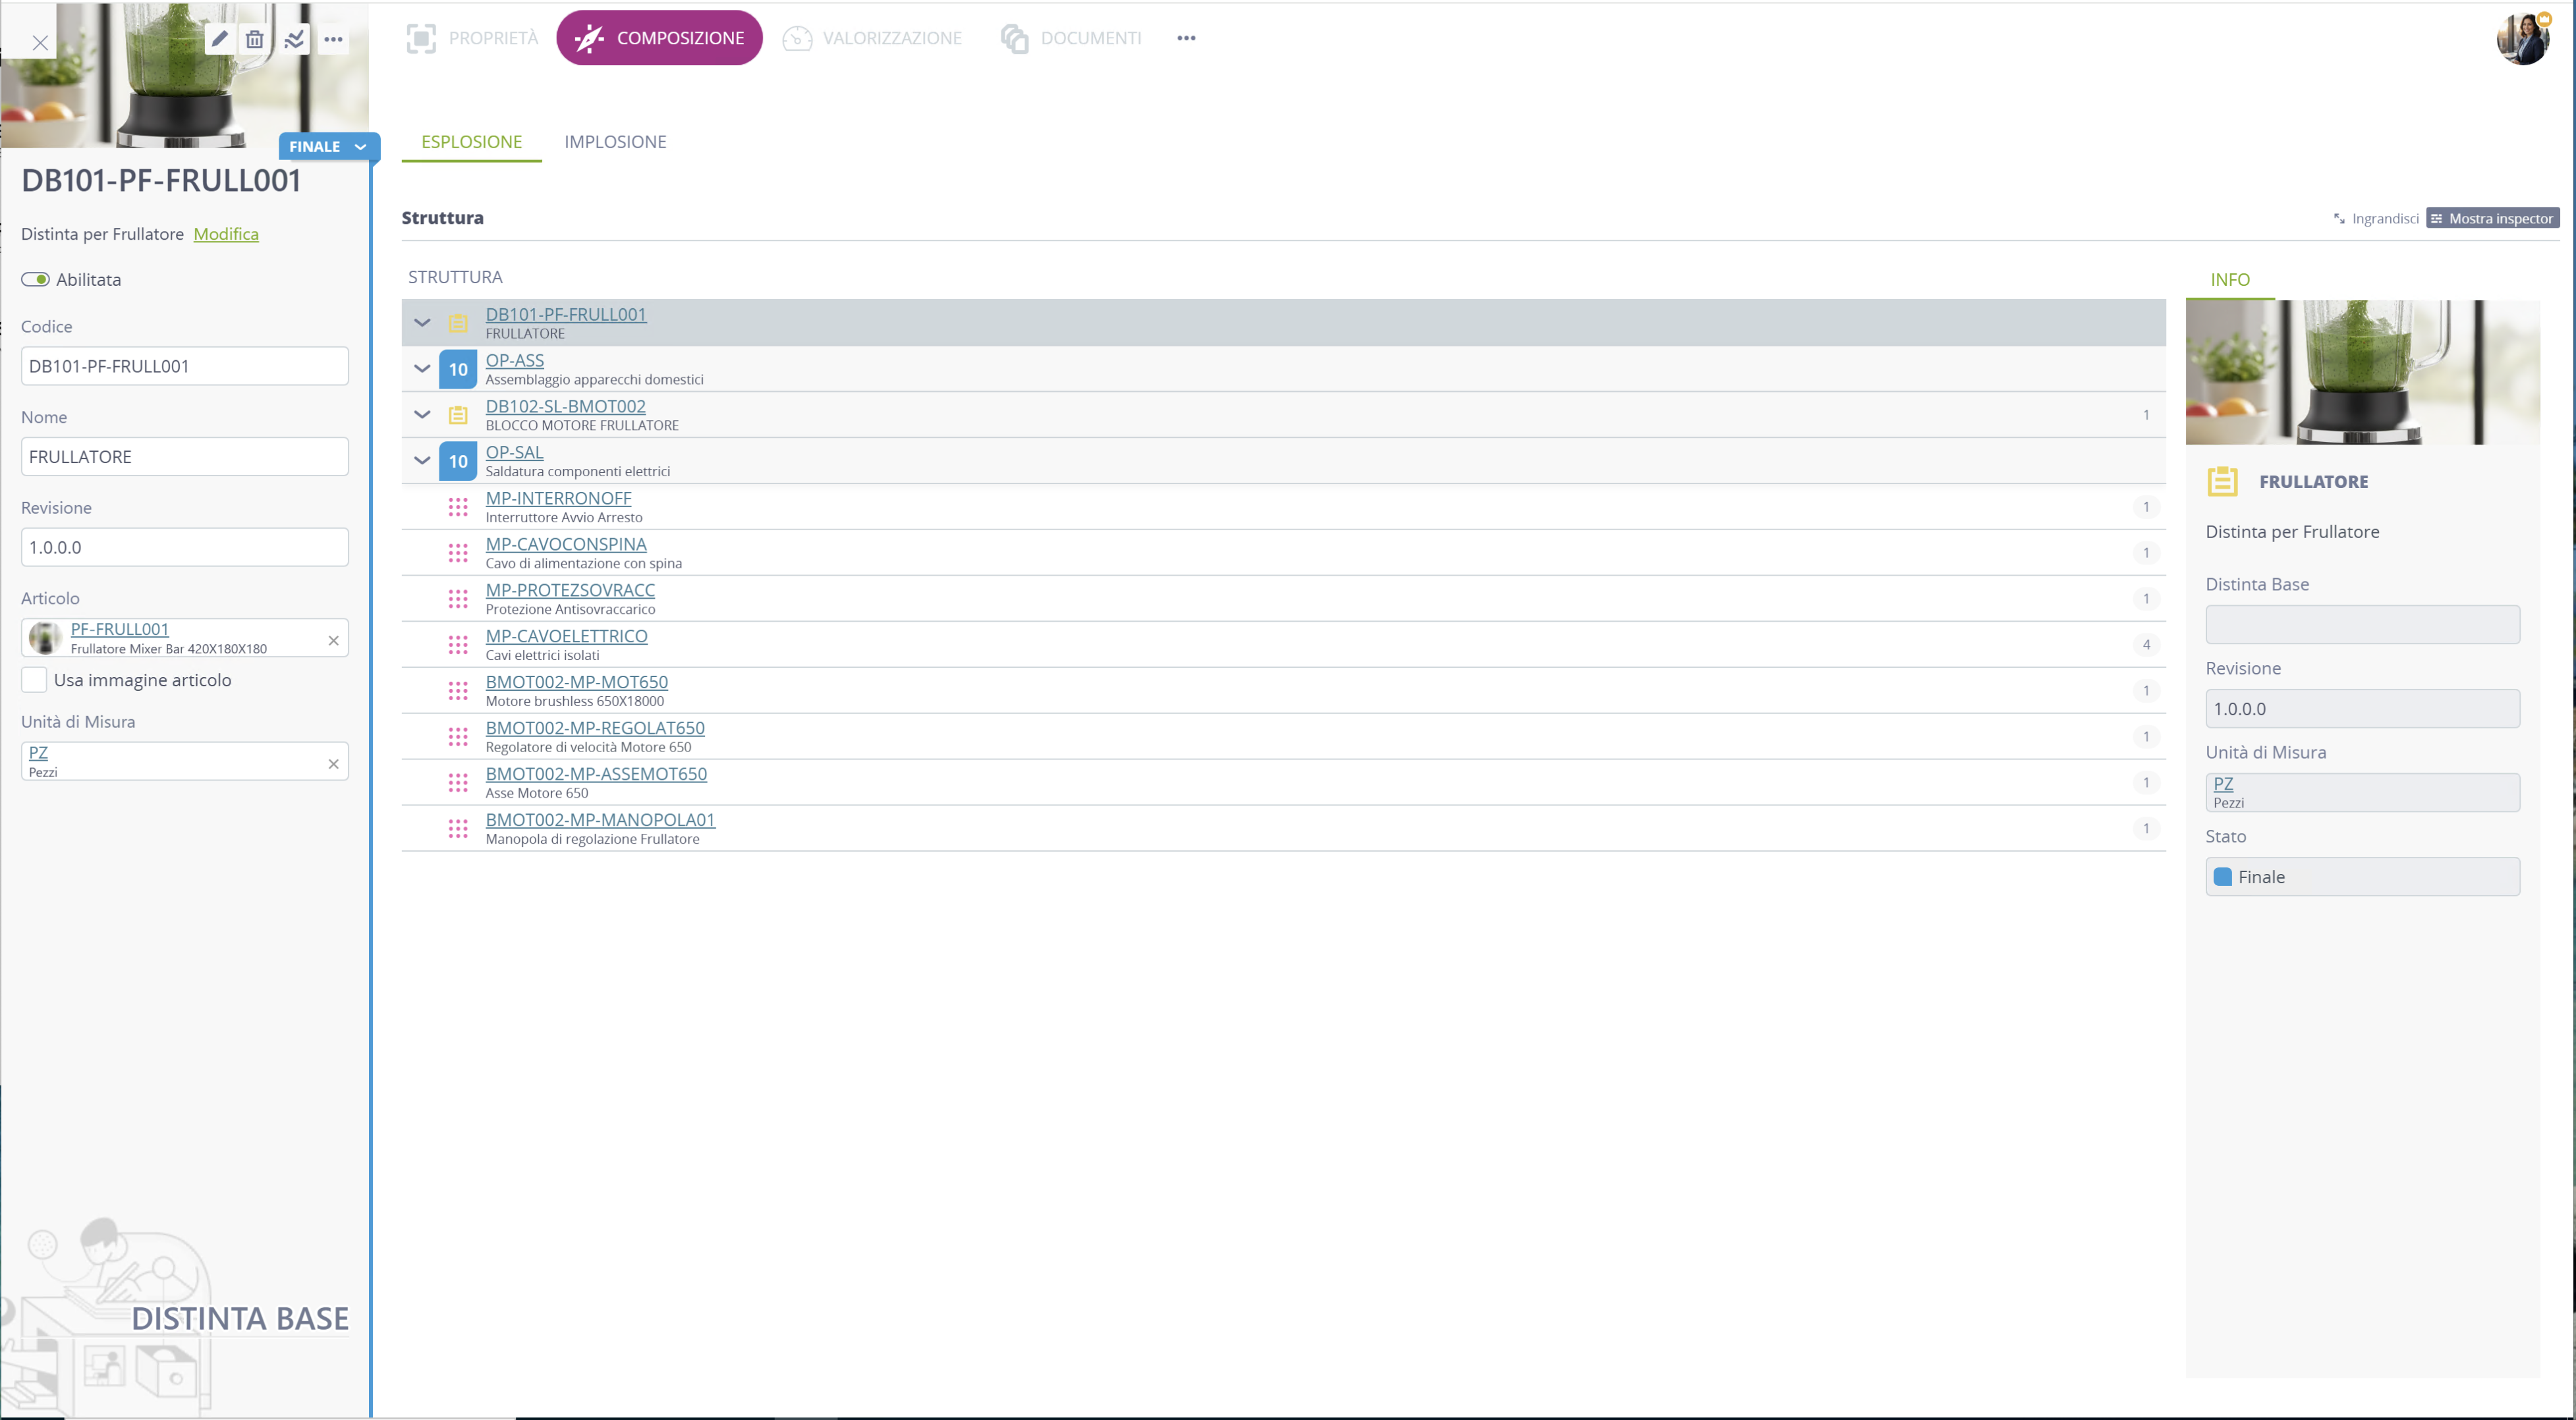Open the toolbar overflow dots after DOCUMENTI

point(1186,38)
